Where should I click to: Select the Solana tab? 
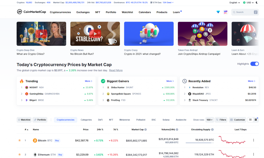(166, 120)
